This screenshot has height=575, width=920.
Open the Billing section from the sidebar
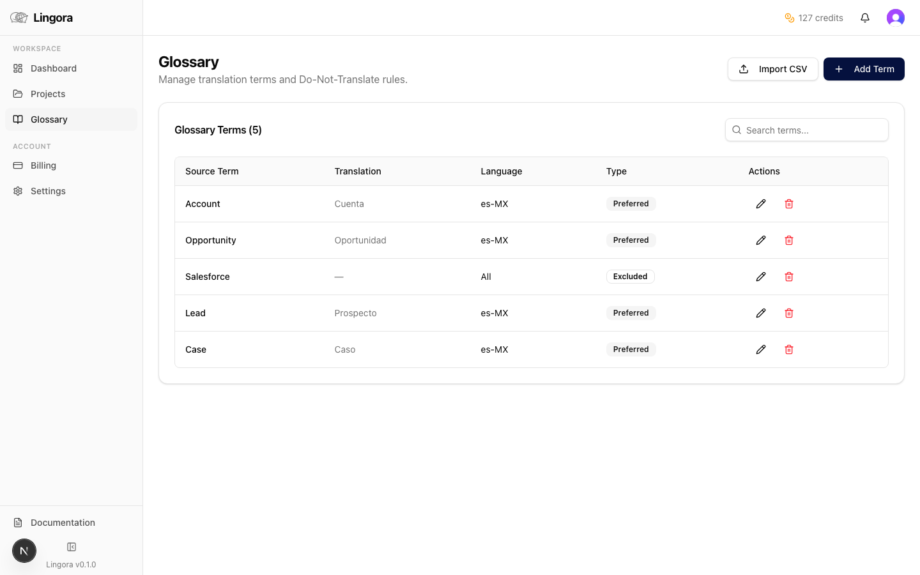[x=43, y=165]
